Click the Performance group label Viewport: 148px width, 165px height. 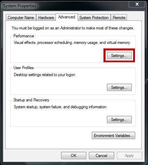point(24,36)
